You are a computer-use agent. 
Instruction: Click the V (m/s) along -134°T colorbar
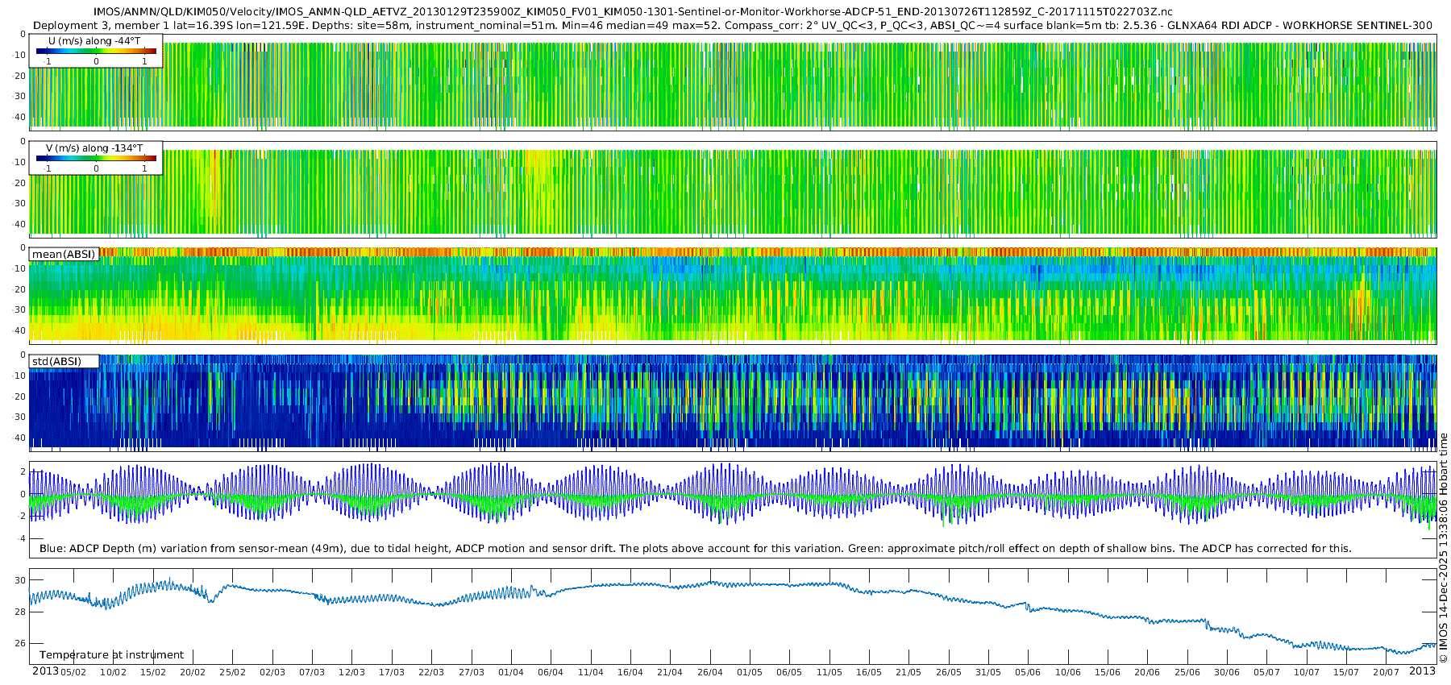[x=96, y=159]
